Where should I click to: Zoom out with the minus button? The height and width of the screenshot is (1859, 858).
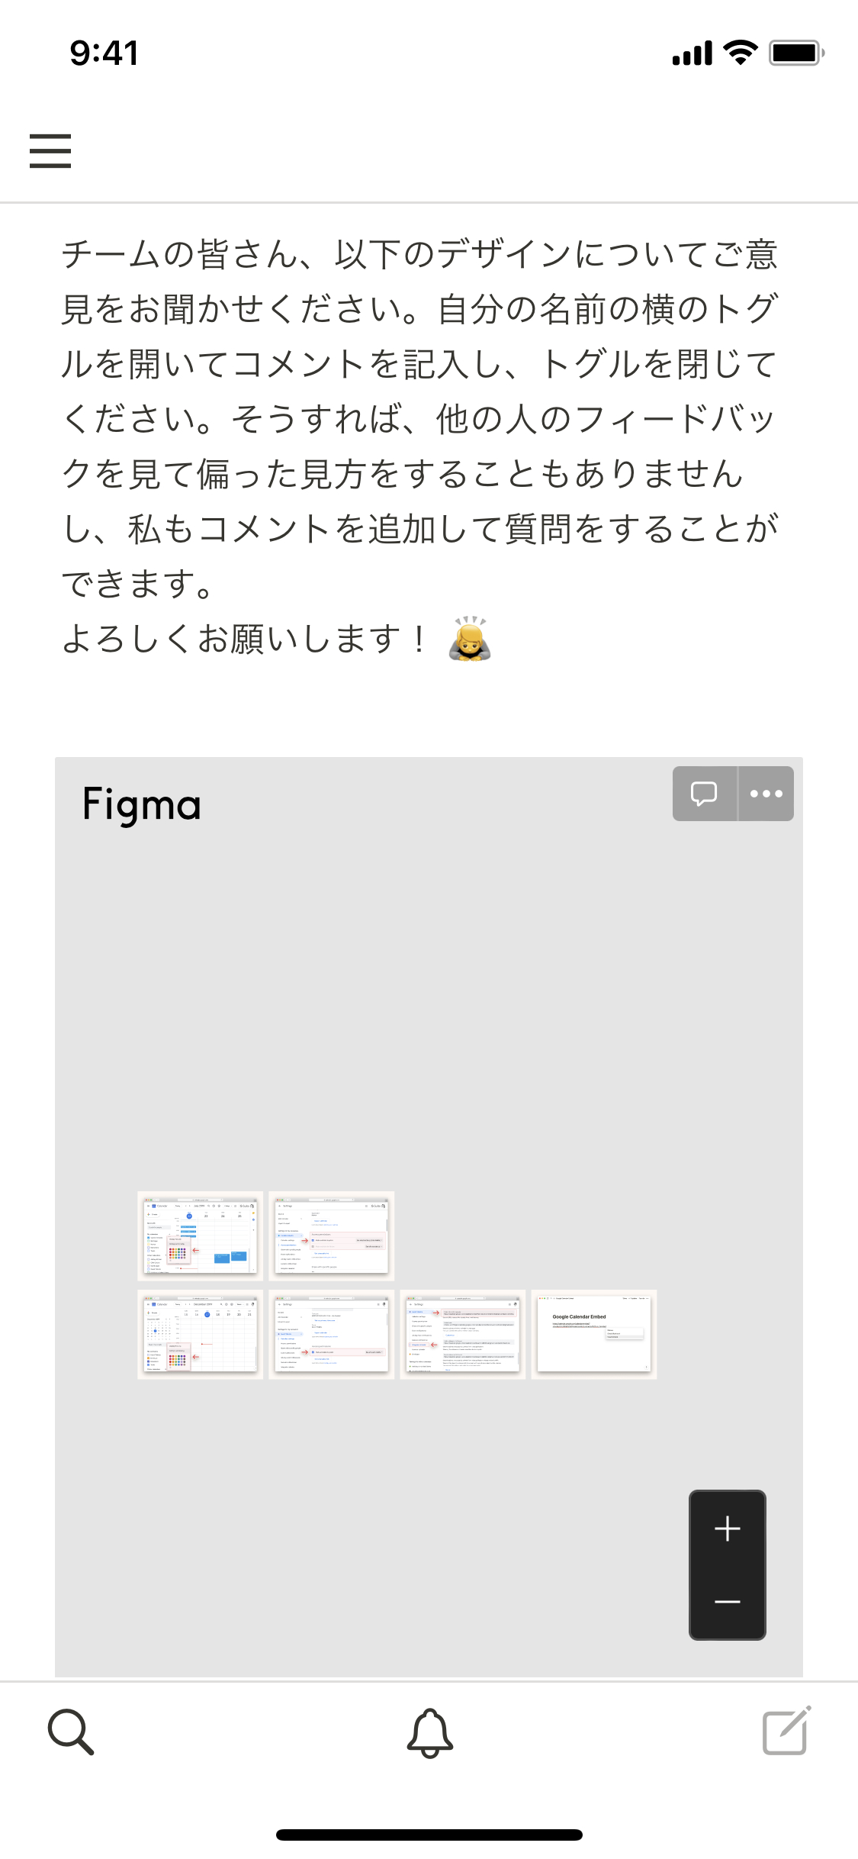click(x=728, y=1601)
